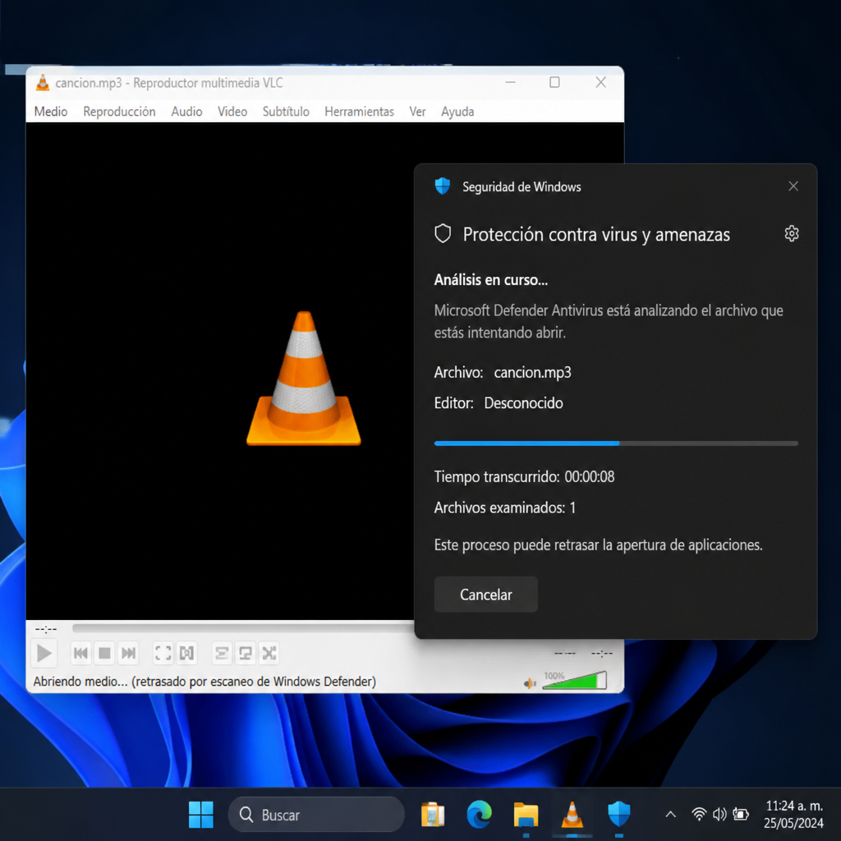Open the Reproducción menu

(x=119, y=112)
